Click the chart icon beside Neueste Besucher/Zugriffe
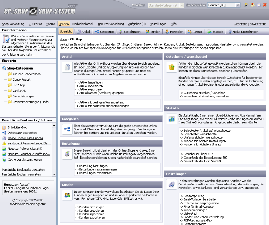The height and width of the screenshot is (225, 269). (4, 154)
